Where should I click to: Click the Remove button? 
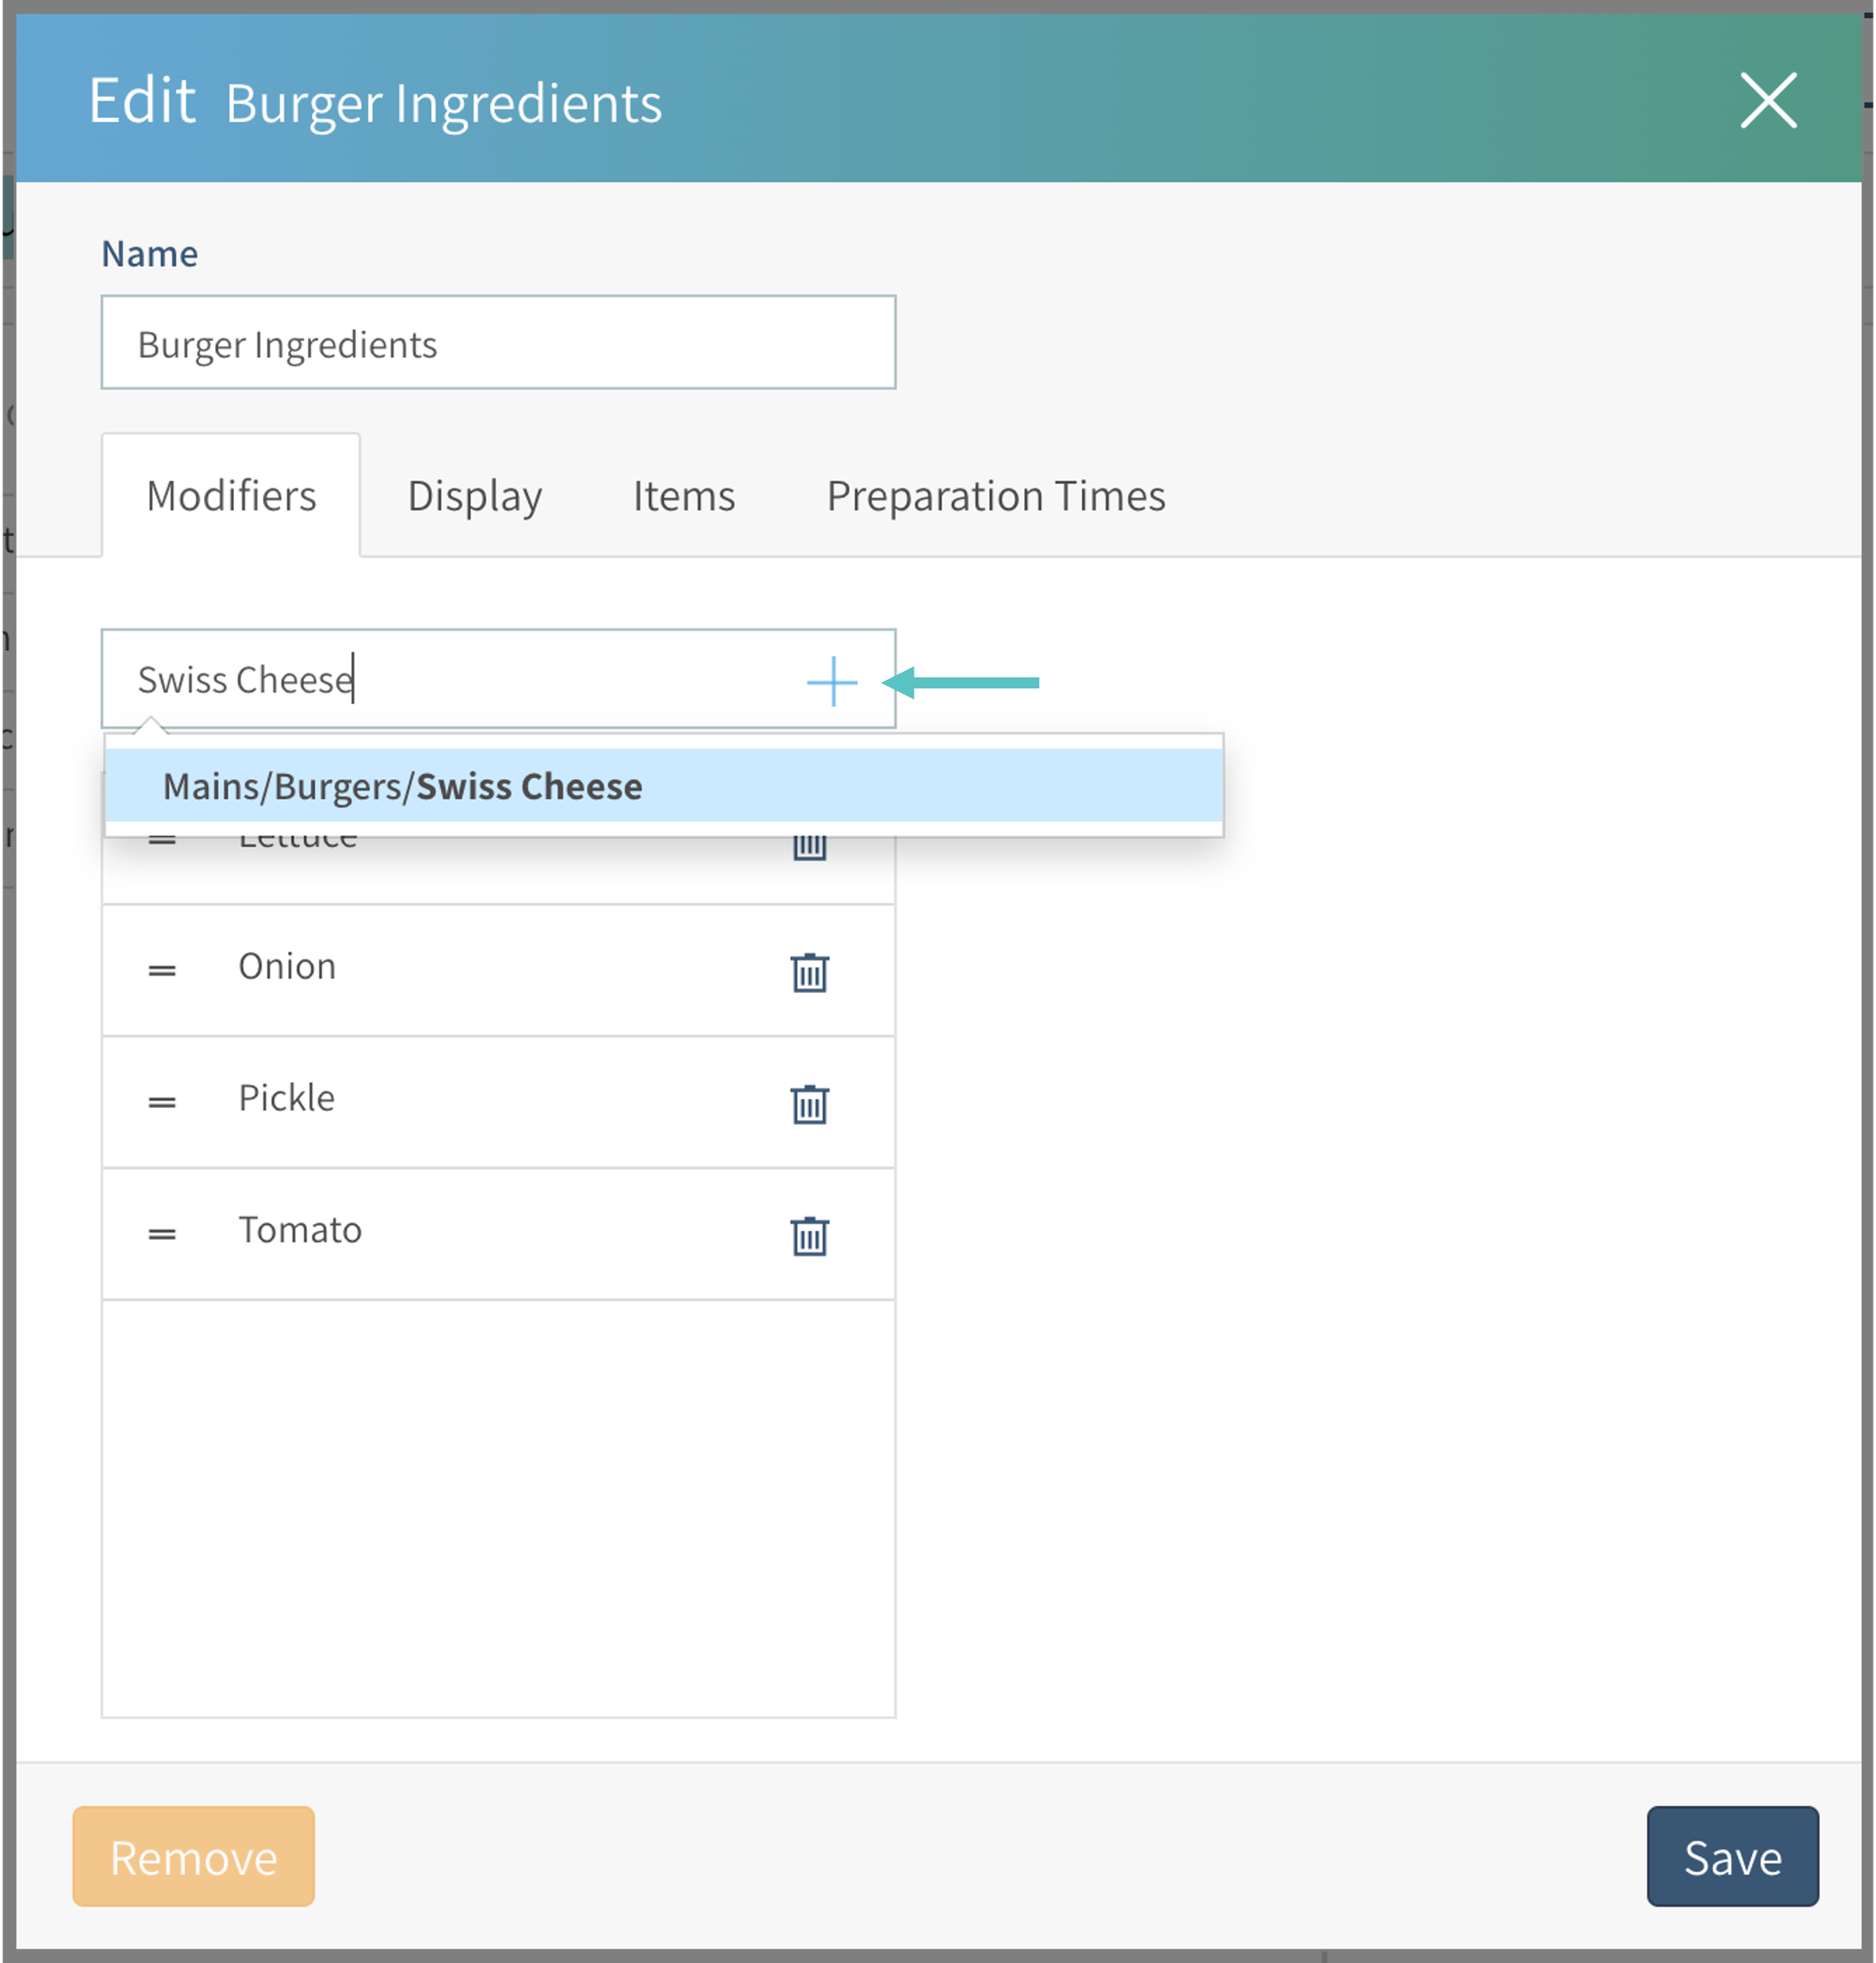click(x=193, y=1856)
